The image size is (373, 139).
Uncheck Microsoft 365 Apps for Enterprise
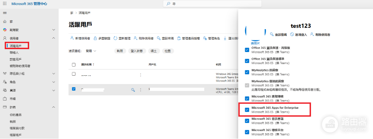click(247, 110)
